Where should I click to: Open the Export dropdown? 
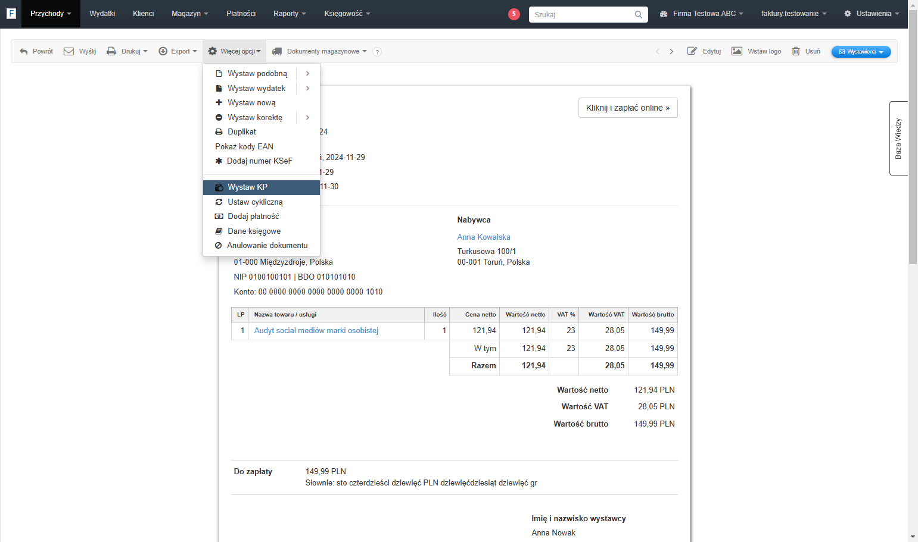[x=178, y=52]
